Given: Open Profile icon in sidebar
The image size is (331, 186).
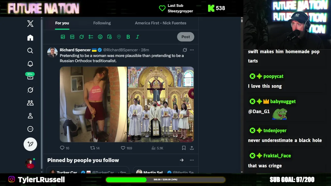Looking at the screenshot, I should point(30,116).
